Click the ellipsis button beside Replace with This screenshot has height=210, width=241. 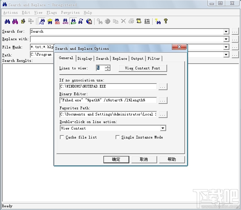coord(235,39)
